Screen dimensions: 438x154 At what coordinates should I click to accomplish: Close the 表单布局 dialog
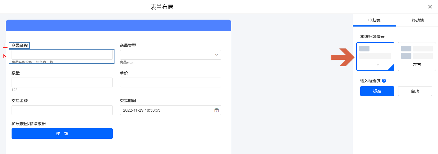[x=430, y=7]
